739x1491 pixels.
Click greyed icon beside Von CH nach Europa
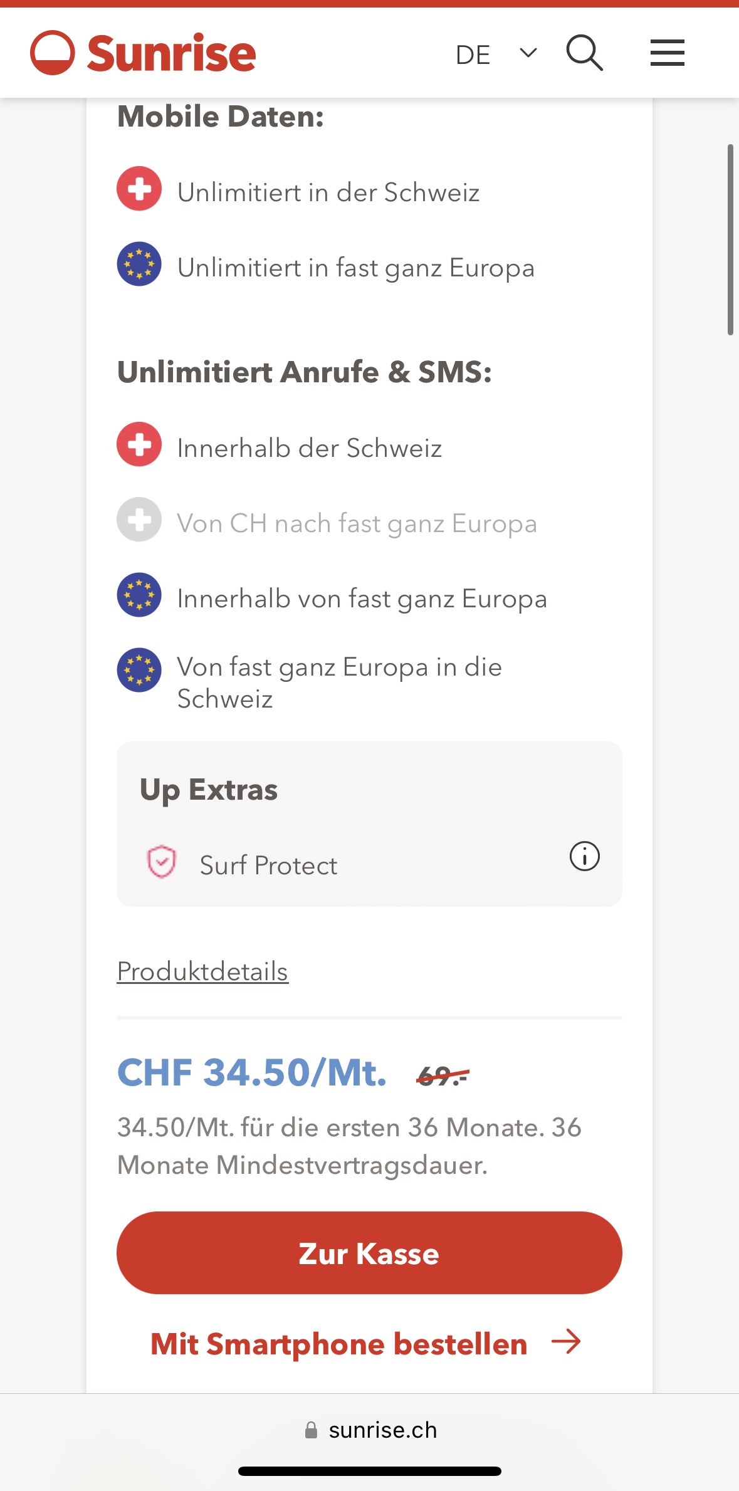[x=139, y=520]
